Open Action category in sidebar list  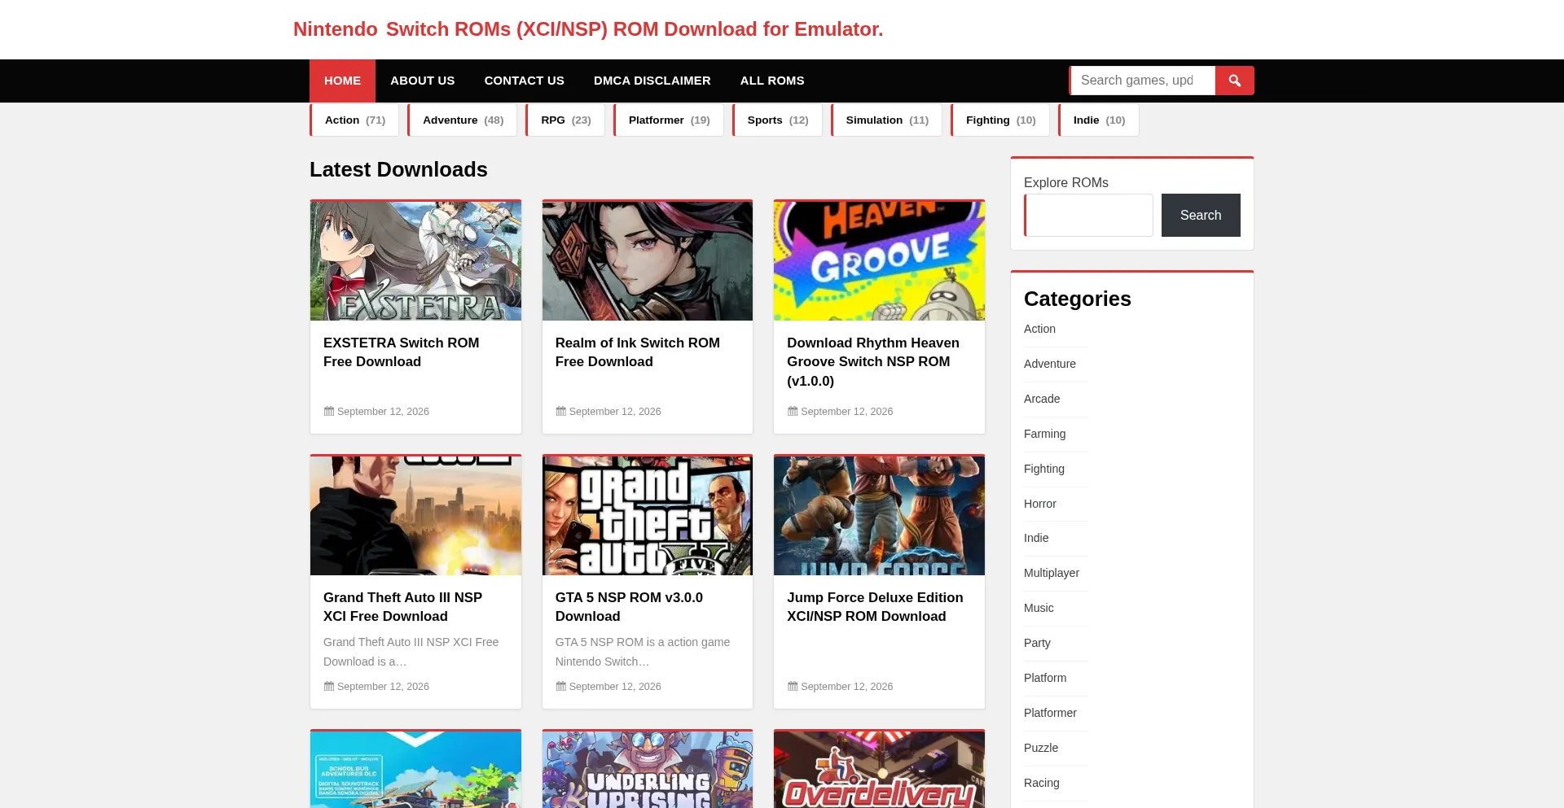(x=1039, y=329)
